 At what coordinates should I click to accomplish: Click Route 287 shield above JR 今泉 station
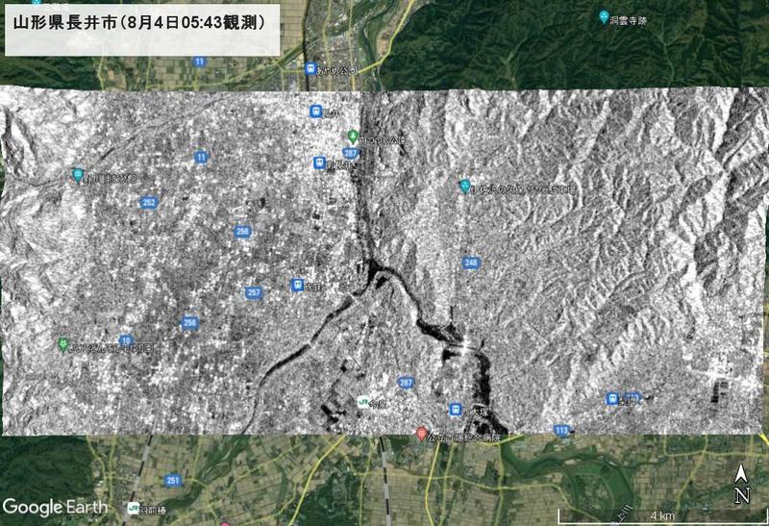pyautogui.click(x=406, y=382)
